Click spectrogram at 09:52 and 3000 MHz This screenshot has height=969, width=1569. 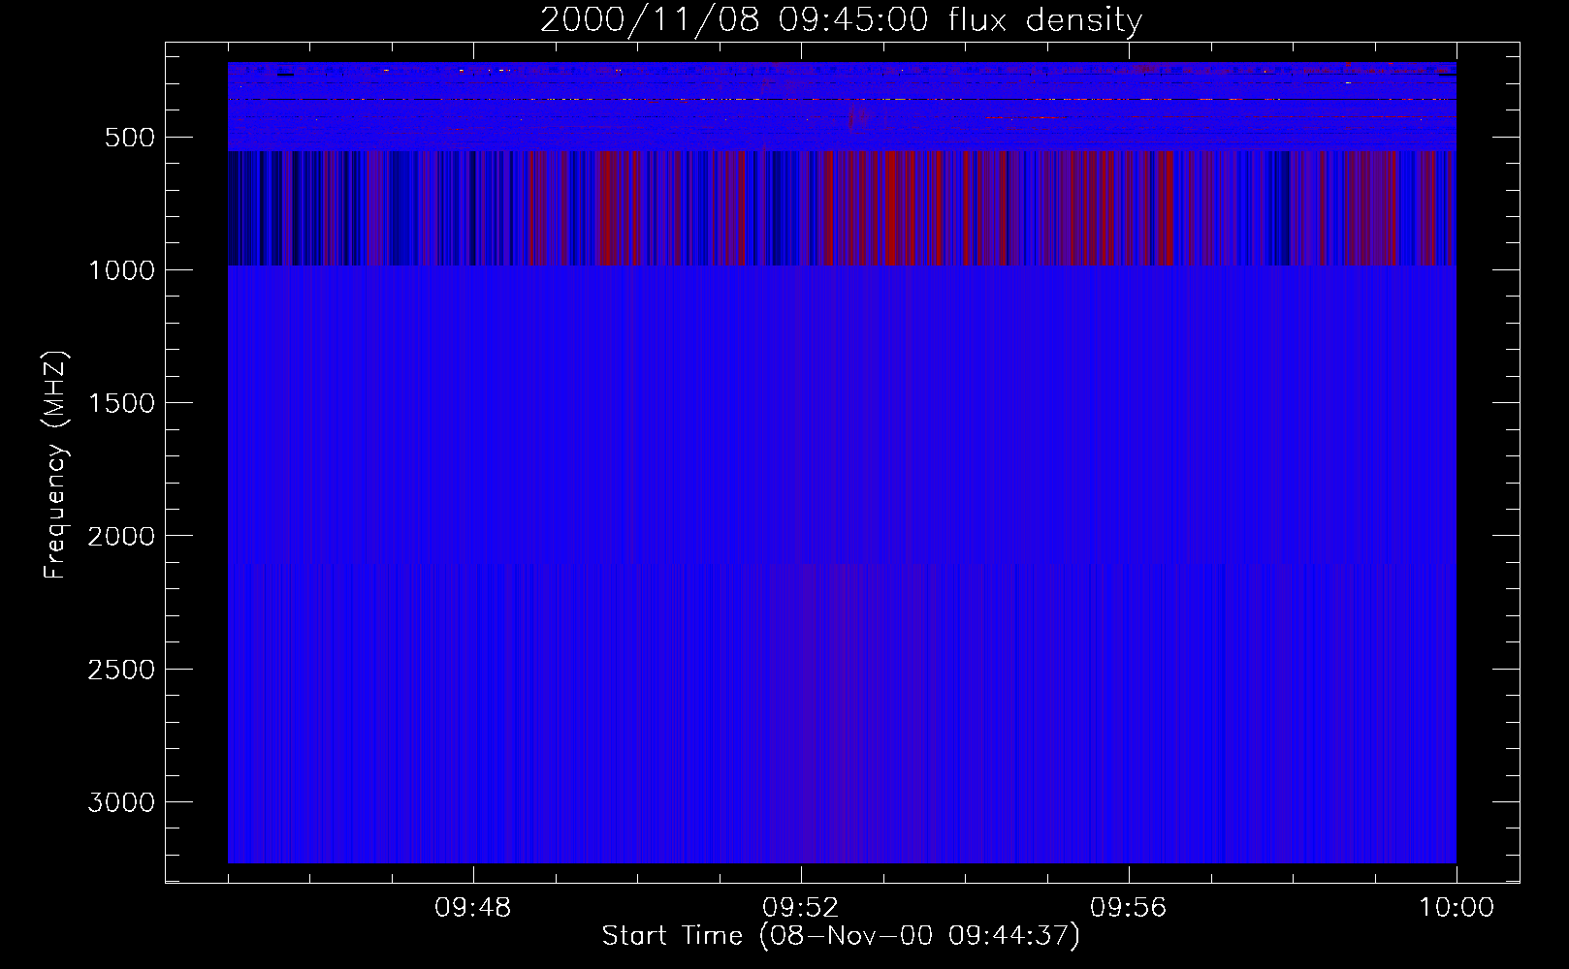[801, 801]
